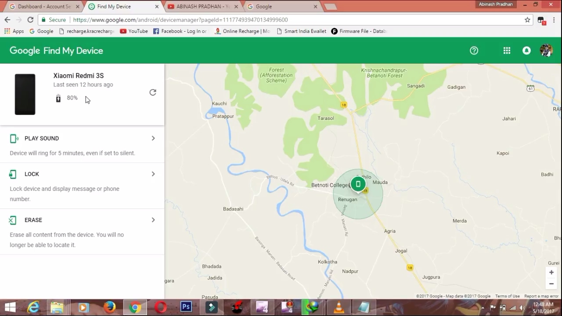Switch to ABINASH PRADHAN YouTube tab
This screenshot has height=316, width=562.
(203, 7)
